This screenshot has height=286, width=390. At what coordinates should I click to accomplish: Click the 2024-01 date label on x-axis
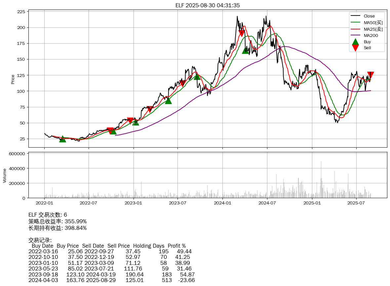[x=222, y=202]
